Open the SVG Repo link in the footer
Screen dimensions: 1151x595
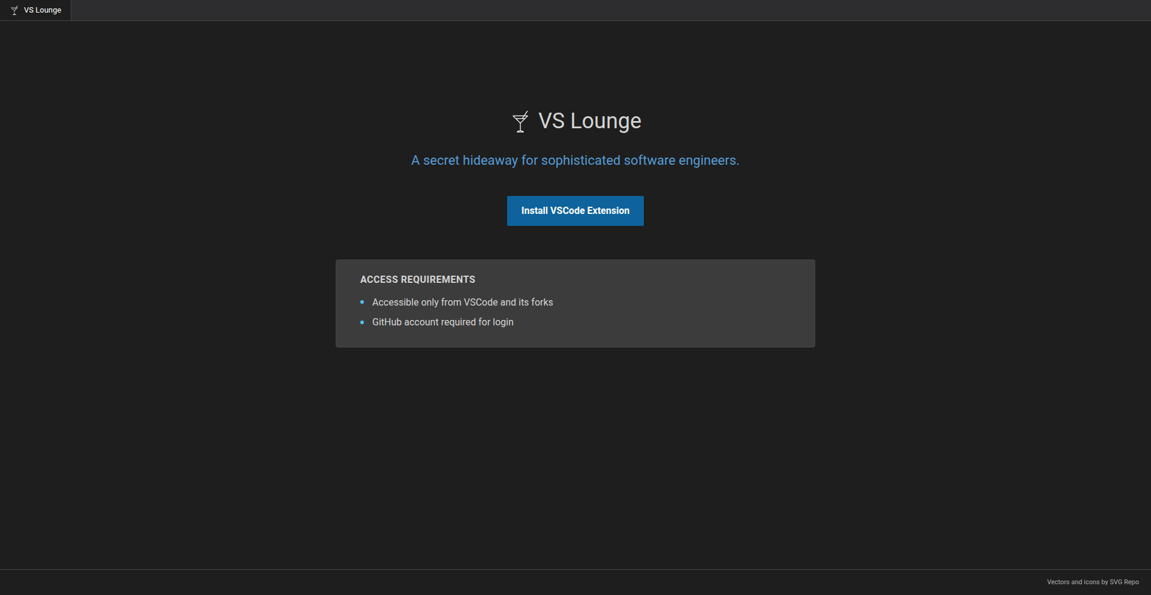coord(1124,582)
